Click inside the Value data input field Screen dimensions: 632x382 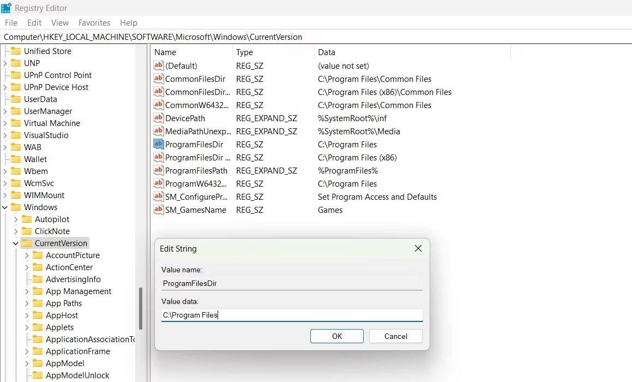pyautogui.click(x=292, y=315)
